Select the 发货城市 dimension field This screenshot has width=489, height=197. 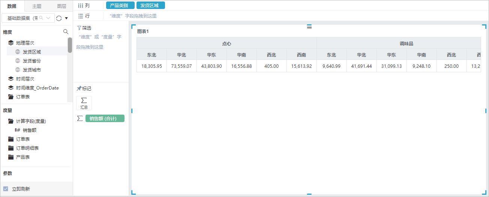pyautogui.click(x=32, y=70)
